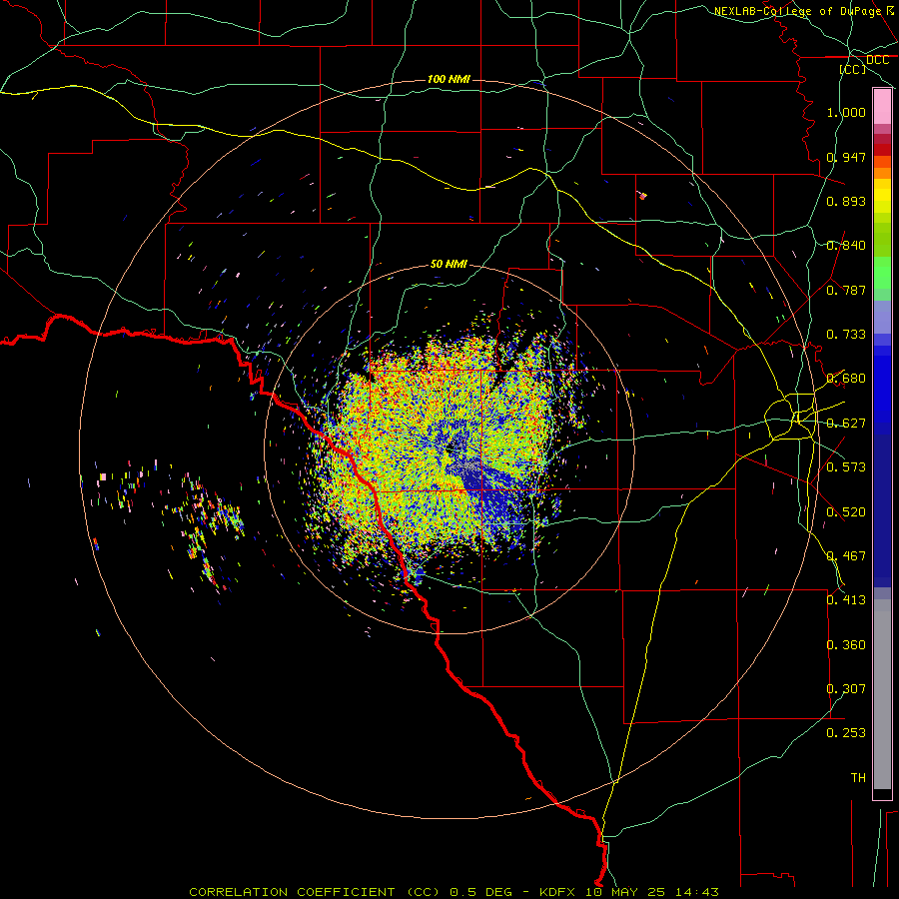The width and height of the screenshot is (899, 899).
Task: Click the yellow highway loop around the city
Action: (791, 417)
